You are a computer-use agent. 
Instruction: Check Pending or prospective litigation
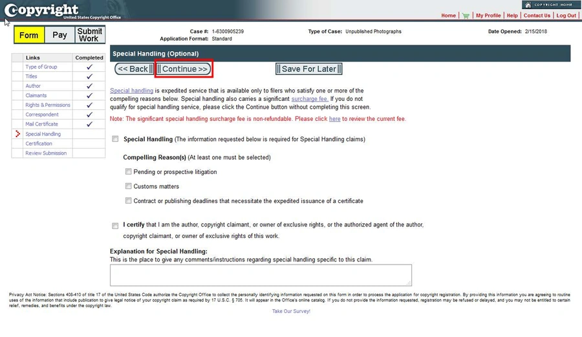point(129,171)
